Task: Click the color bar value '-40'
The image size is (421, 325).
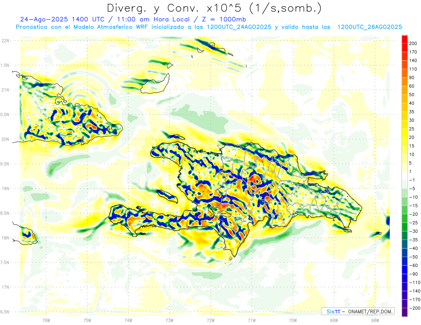Action: [413, 248]
